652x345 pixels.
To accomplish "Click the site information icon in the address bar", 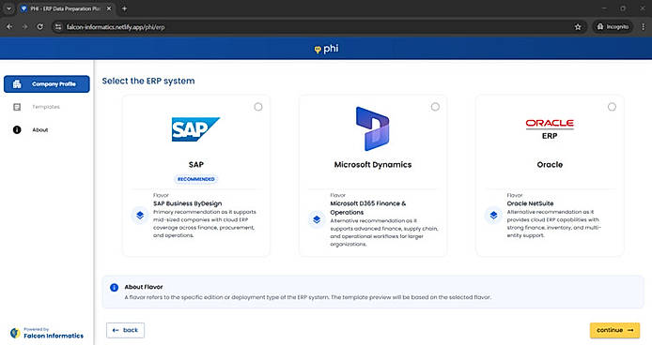I will 58,27.
